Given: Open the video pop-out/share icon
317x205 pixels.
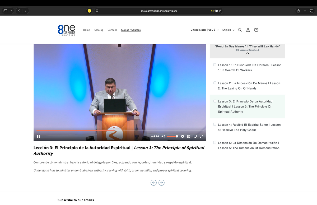Looking at the screenshot, I should (x=189, y=136).
